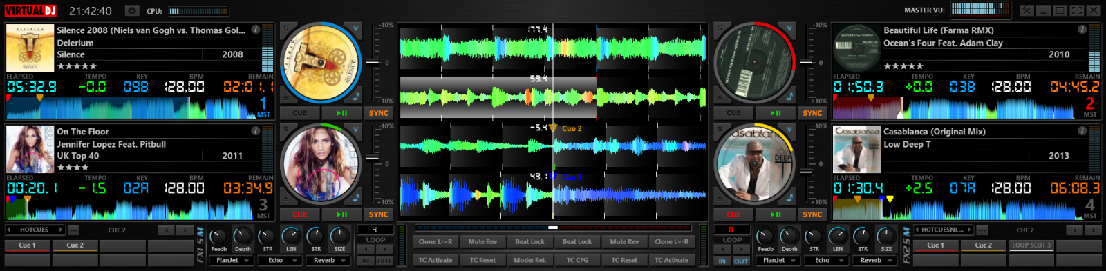Open settings via the gear icon near CPU meter
The image size is (1106, 271).
tap(131, 10)
